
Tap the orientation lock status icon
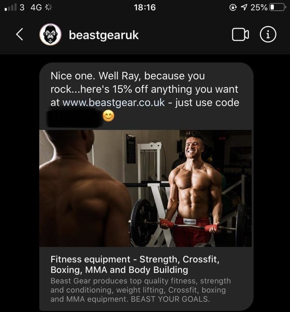pos(233,8)
